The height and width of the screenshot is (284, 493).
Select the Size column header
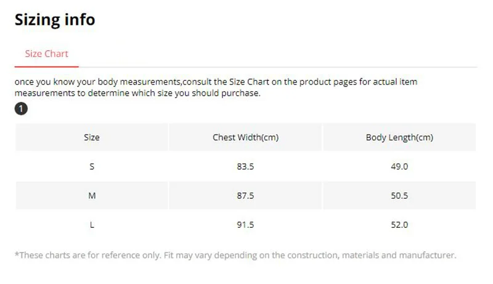(91, 137)
